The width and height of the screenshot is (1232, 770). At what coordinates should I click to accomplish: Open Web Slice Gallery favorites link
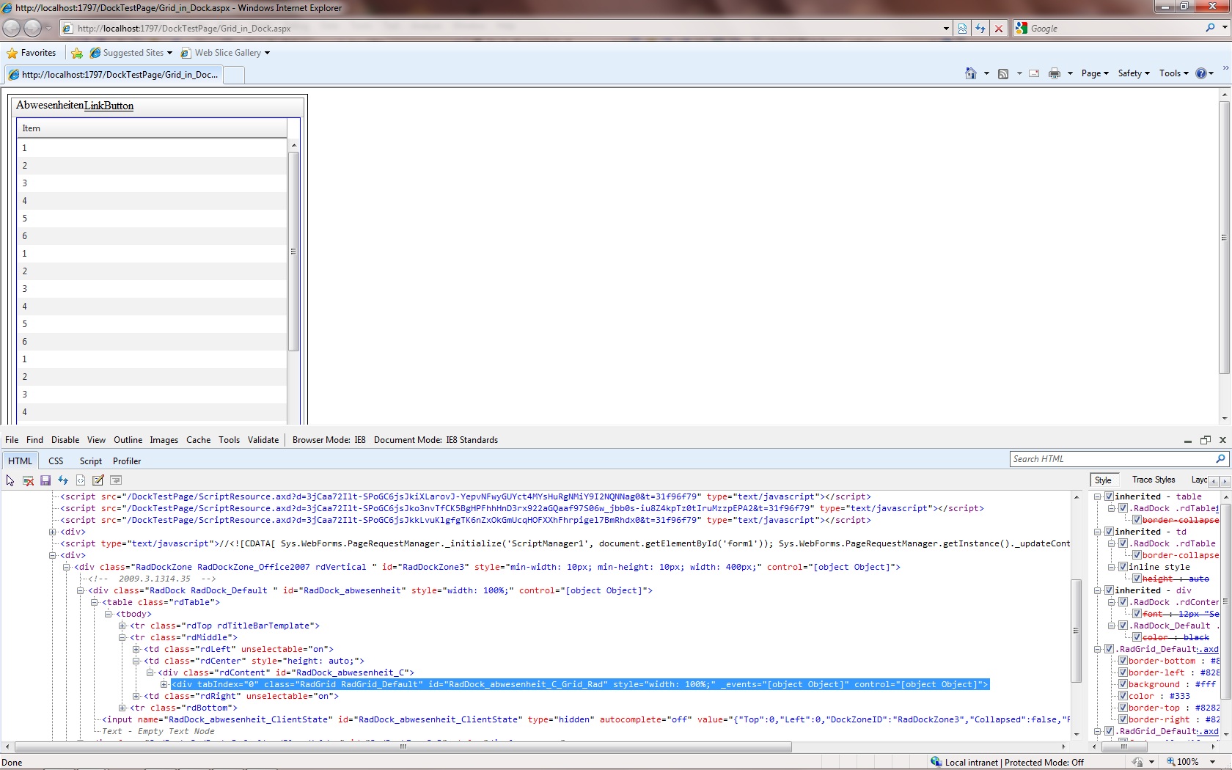coord(226,53)
